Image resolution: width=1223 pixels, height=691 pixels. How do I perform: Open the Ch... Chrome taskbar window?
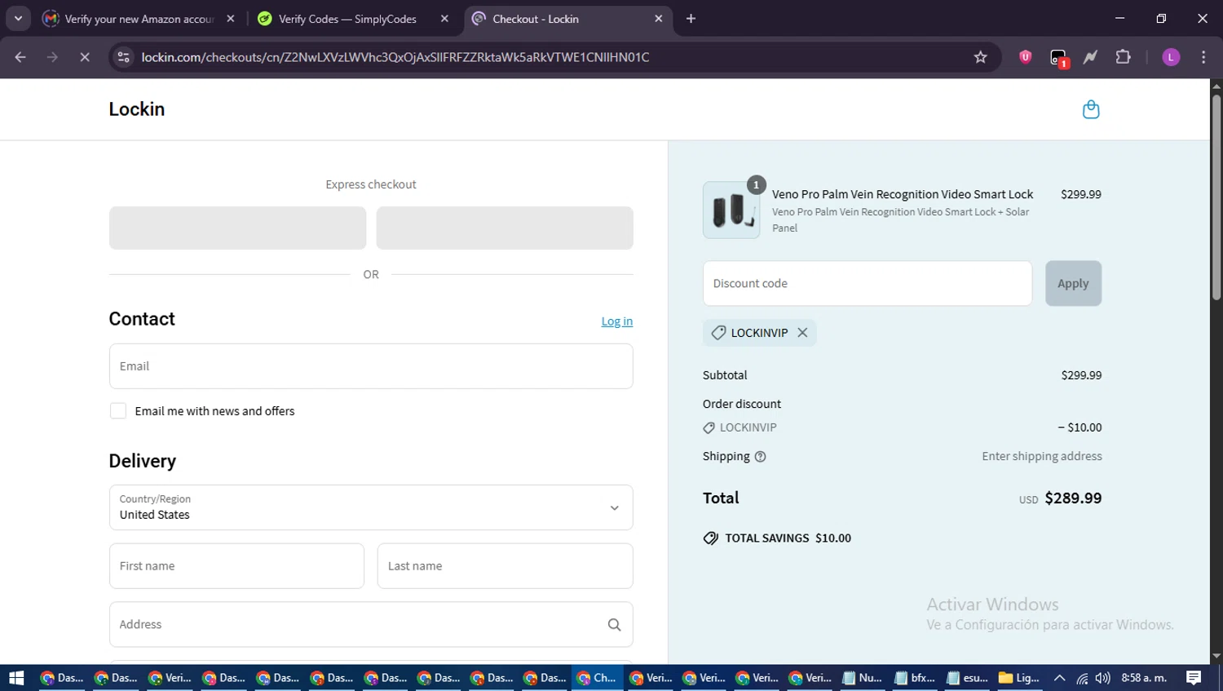597,678
